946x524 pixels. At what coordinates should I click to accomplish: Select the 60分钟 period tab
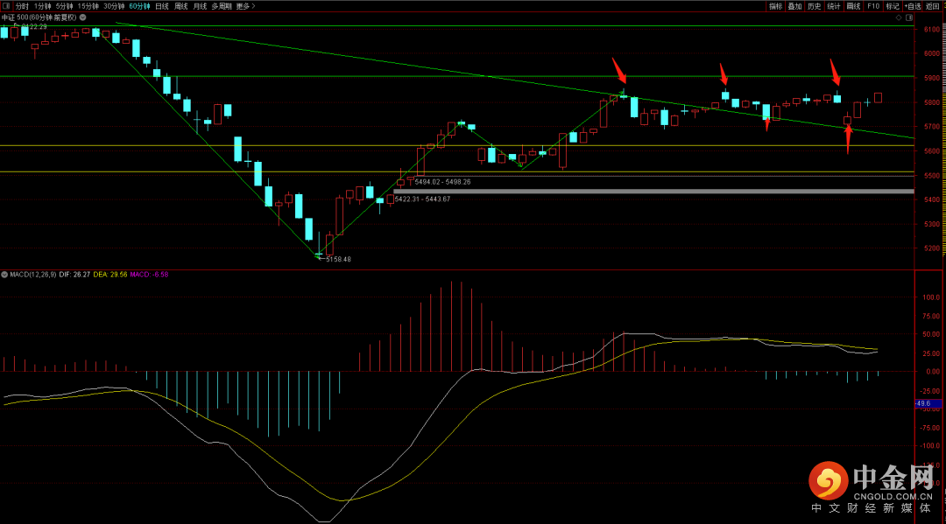(x=140, y=6)
